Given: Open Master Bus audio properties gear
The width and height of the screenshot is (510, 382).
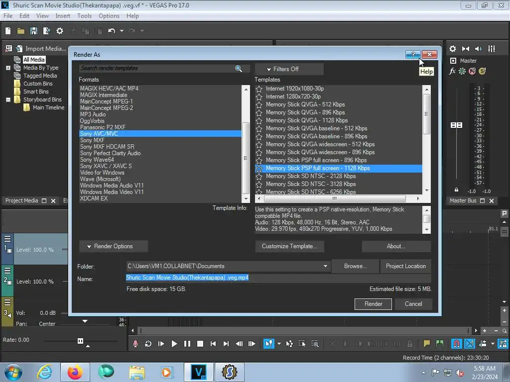Looking at the screenshot, I should pyautogui.click(x=452, y=49).
